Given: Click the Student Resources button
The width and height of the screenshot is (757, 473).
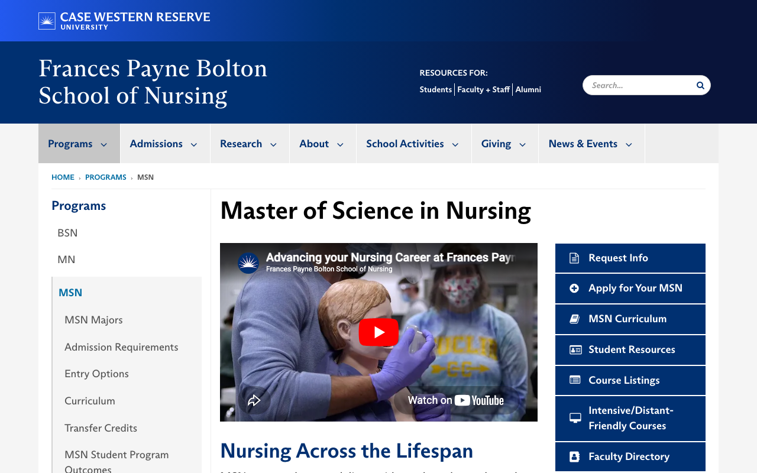Looking at the screenshot, I should (630, 349).
